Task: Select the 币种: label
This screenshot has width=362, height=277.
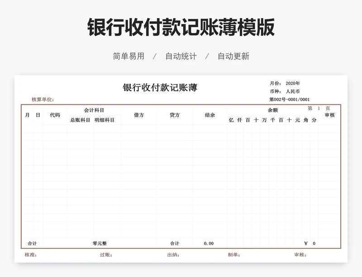Action: pyautogui.click(x=276, y=91)
